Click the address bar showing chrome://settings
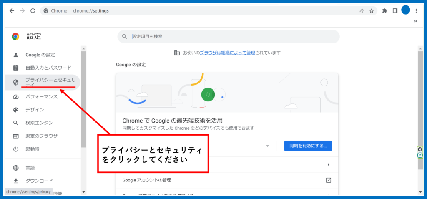Image resolution: width=427 pixels, height=199 pixels. 208,11
